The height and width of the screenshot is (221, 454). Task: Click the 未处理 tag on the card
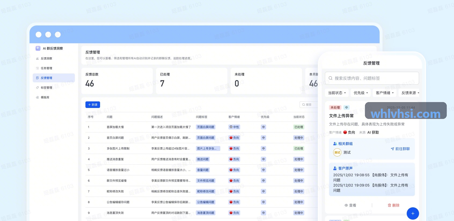pos(335,108)
